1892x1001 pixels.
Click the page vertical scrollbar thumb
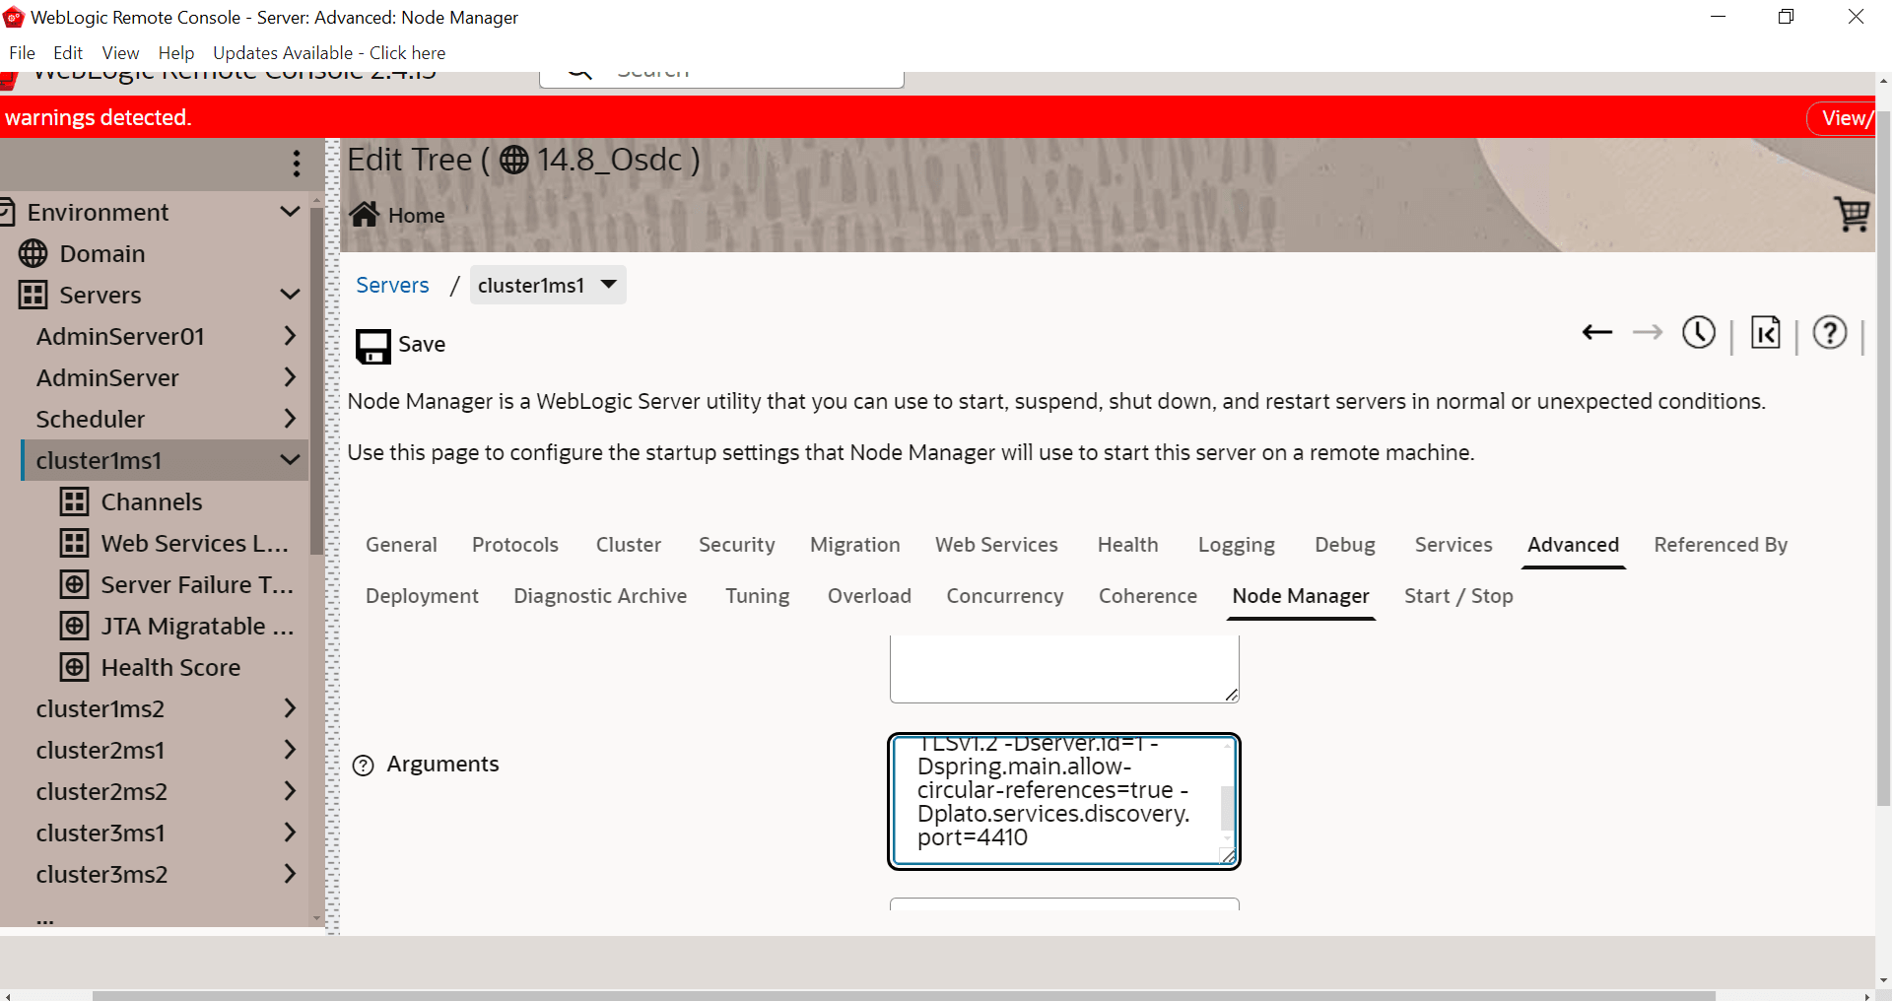[1883, 458]
